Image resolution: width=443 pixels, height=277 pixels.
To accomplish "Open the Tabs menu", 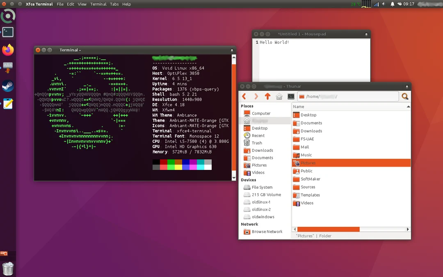I will (114, 4).
